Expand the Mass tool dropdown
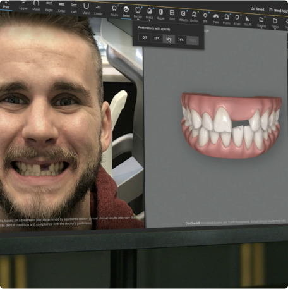This screenshot has height=289, width=288. click(149, 20)
